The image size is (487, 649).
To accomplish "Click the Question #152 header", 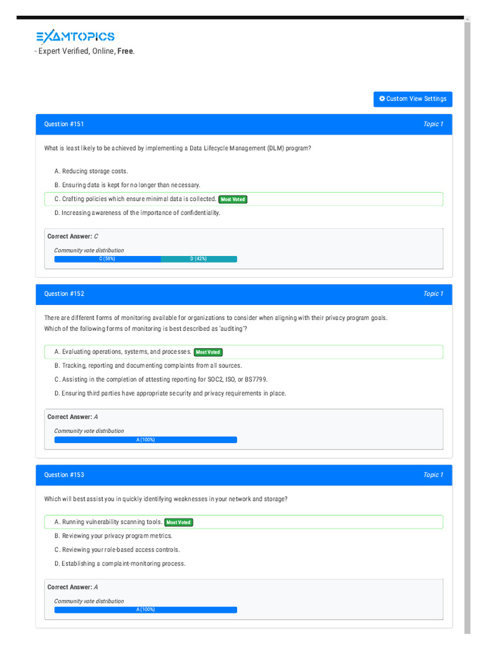I will coord(64,294).
